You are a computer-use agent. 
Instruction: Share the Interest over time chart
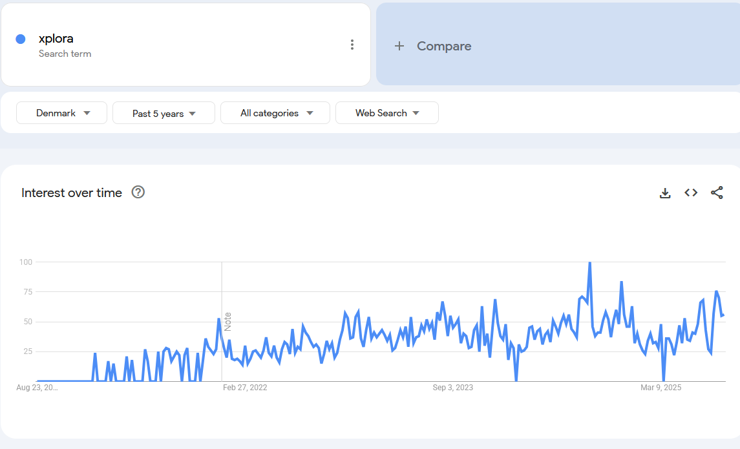(717, 193)
